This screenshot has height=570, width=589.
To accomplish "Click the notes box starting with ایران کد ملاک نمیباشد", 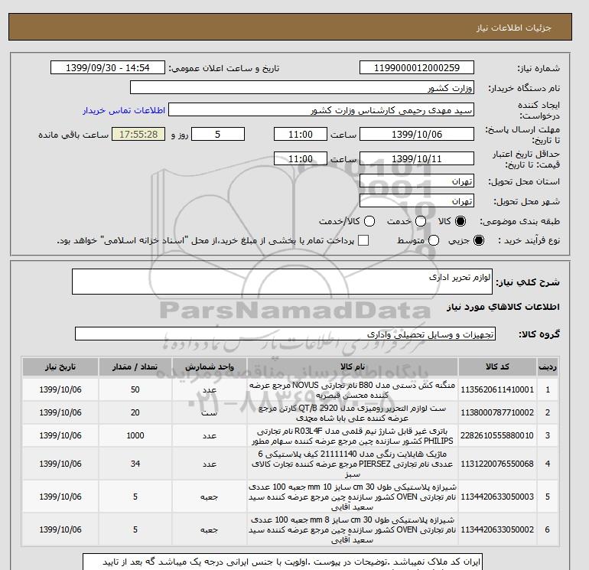I will (282, 562).
